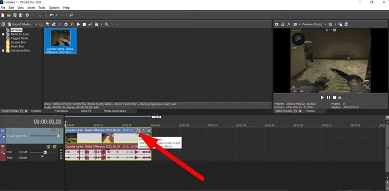
Task: Expand the Media By Type tree node
Action: coord(3,34)
